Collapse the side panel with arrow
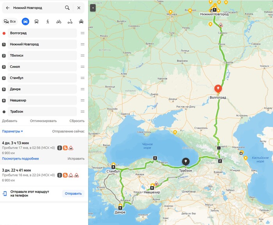 pyautogui.click(x=93, y=8)
